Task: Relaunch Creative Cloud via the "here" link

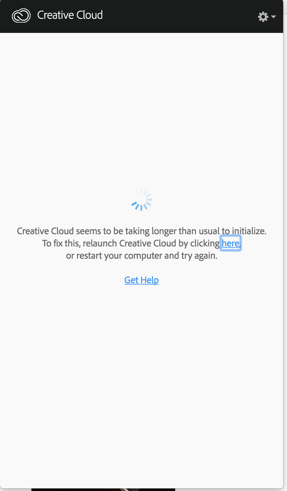Action: (x=230, y=243)
